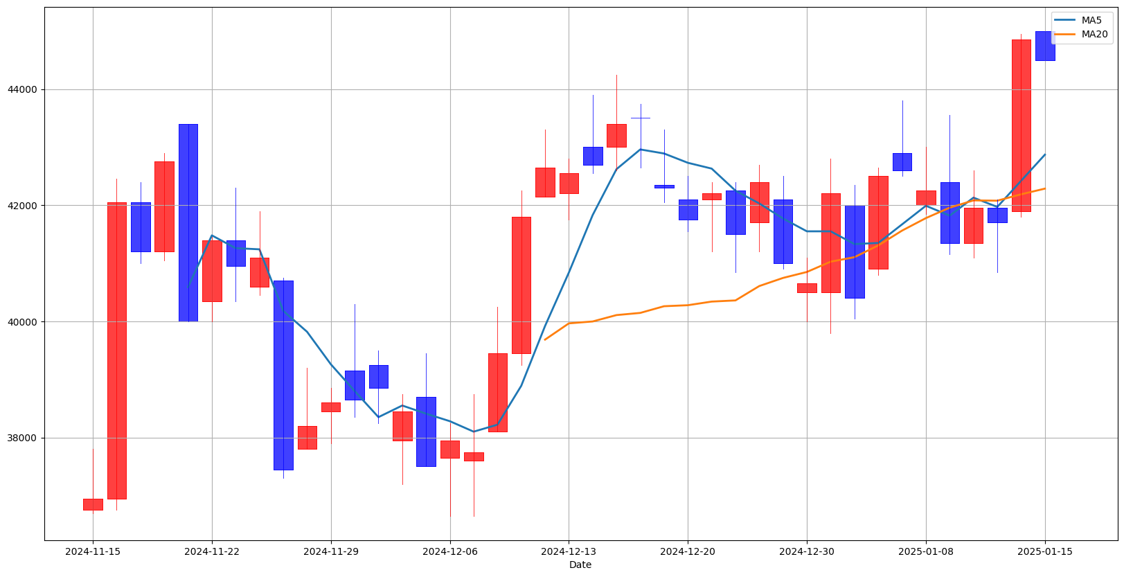1124x577 pixels.
Task: Click the tall blue candle left of 2024-11-22
Action: tap(188, 222)
